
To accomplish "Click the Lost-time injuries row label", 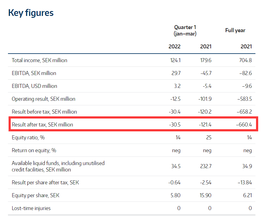I will (x=31, y=208).
